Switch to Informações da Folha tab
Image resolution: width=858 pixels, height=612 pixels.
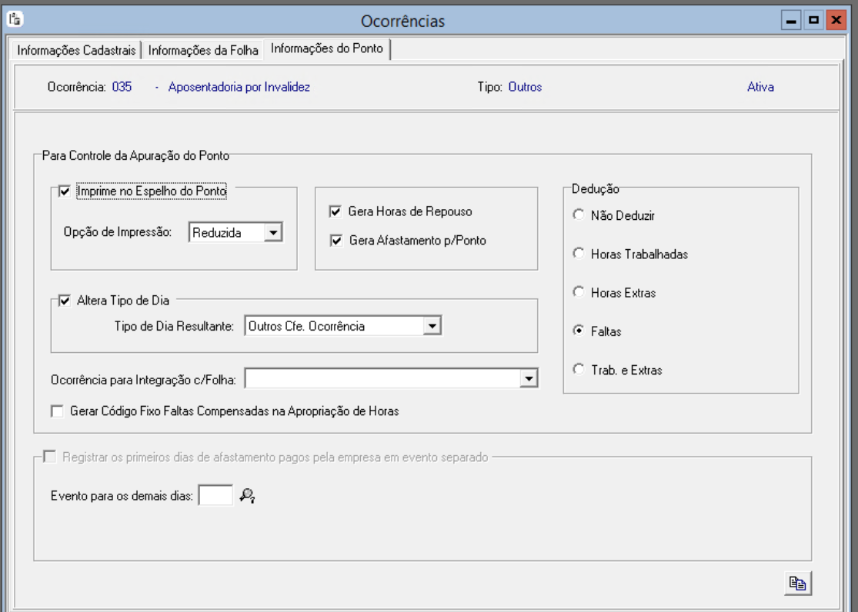203,50
